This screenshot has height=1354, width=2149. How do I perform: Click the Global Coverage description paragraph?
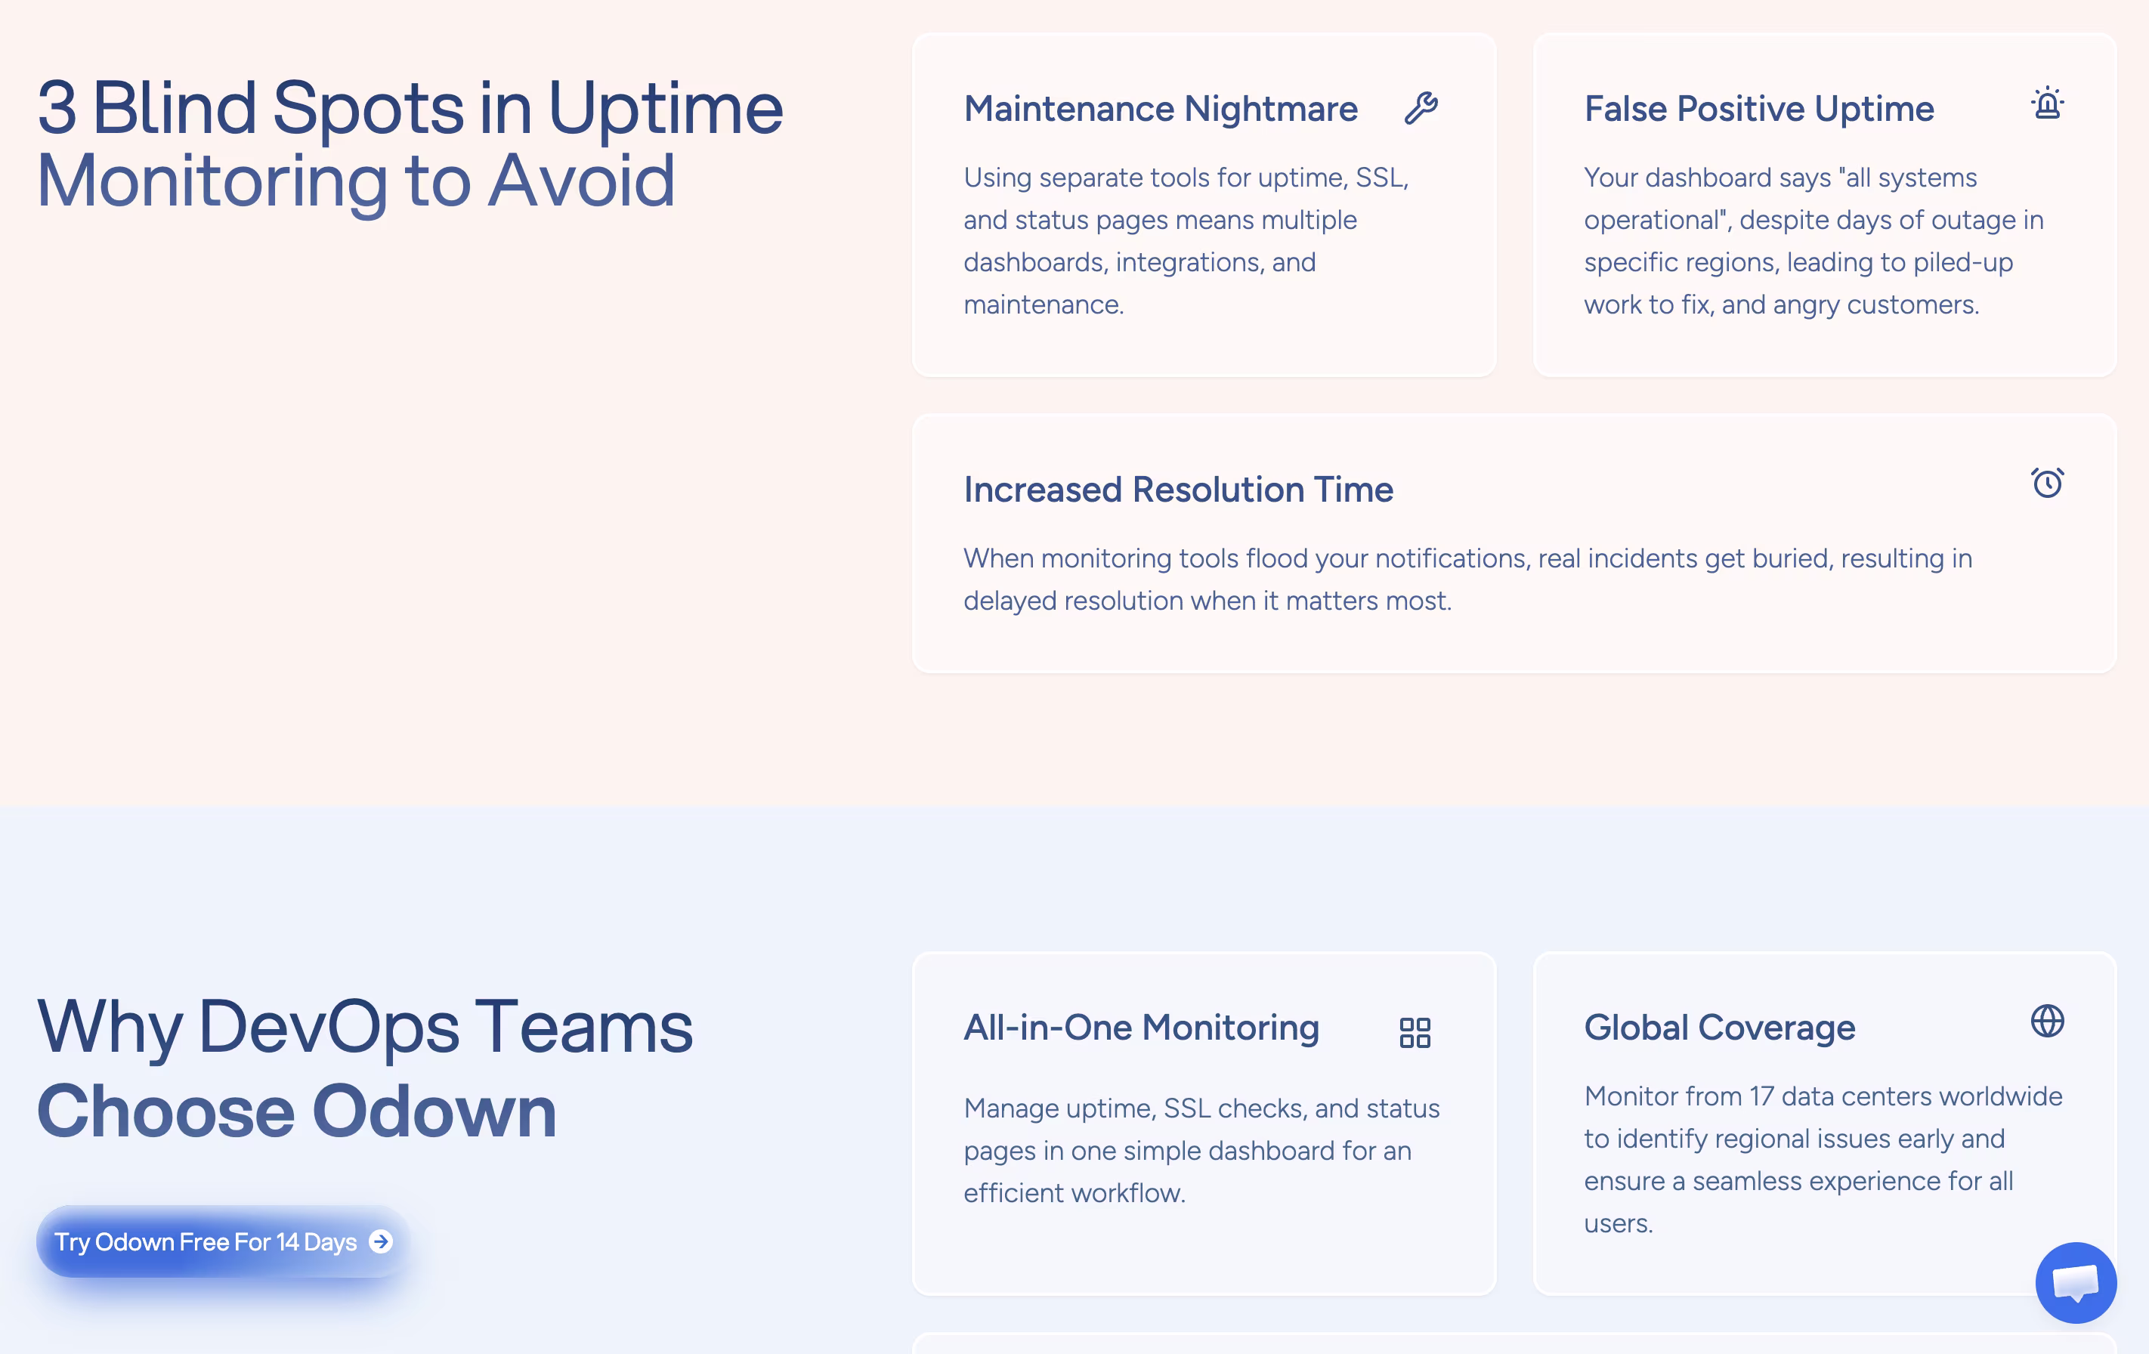1823,1159
